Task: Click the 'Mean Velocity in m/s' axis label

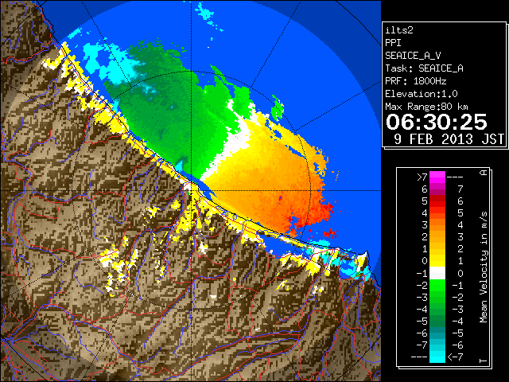Action: 484,267
